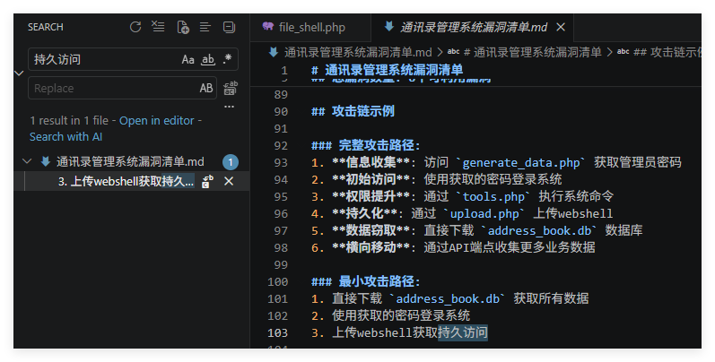Close the 通讯录管理系统漏洞清单.md tab
The width and height of the screenshot is (715, 362).
click(x=561, y=27)
